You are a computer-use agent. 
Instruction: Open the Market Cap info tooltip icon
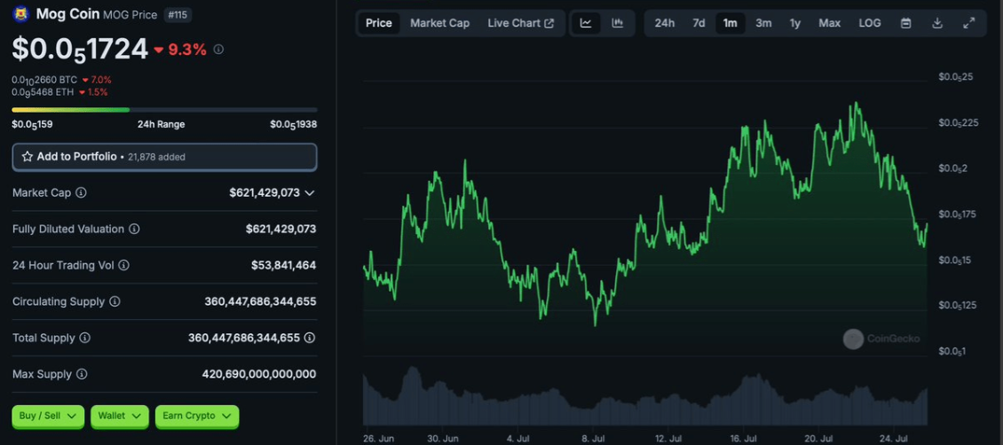coord(82,192)
